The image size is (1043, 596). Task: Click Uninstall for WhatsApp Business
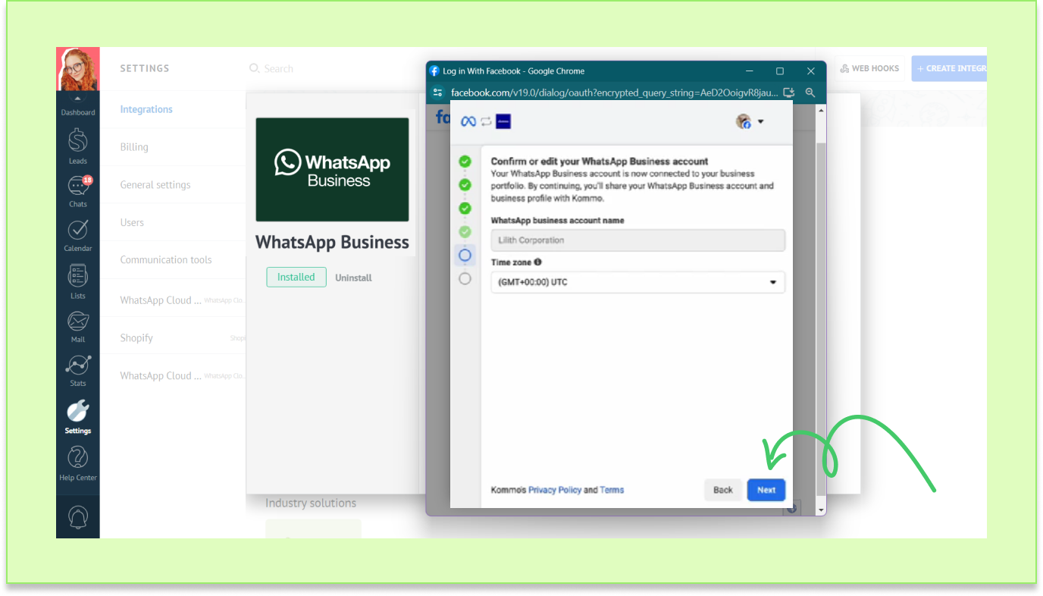[x=353, y=278]
